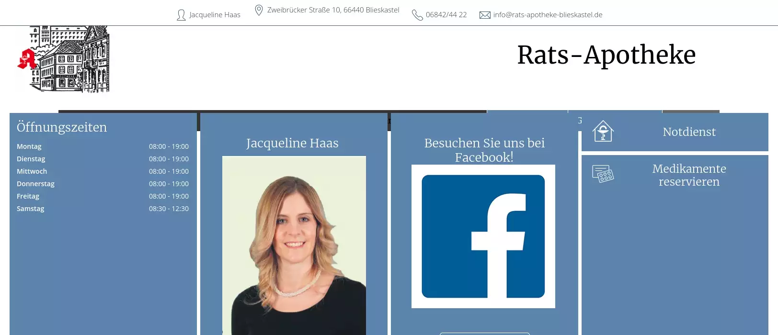
Task: Open the Notdienst pharmacy house icon
Action: [603, 131]
